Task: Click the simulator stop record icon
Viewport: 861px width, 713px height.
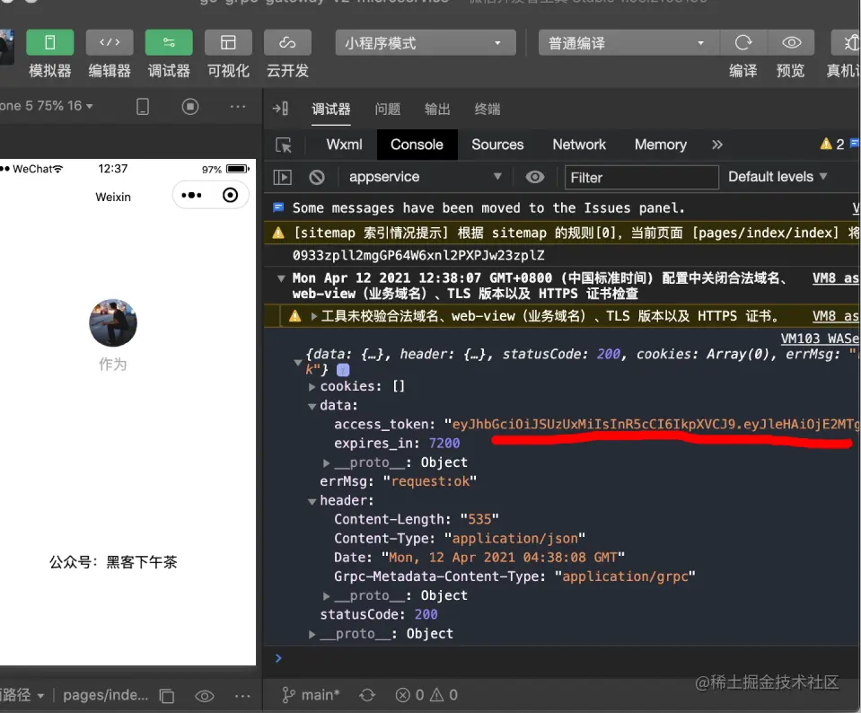Action: click(x=190, y=106)
